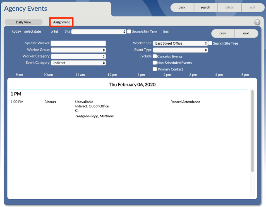
Task: Enable Primary Contact checkbox
Action: click(155, 69)
